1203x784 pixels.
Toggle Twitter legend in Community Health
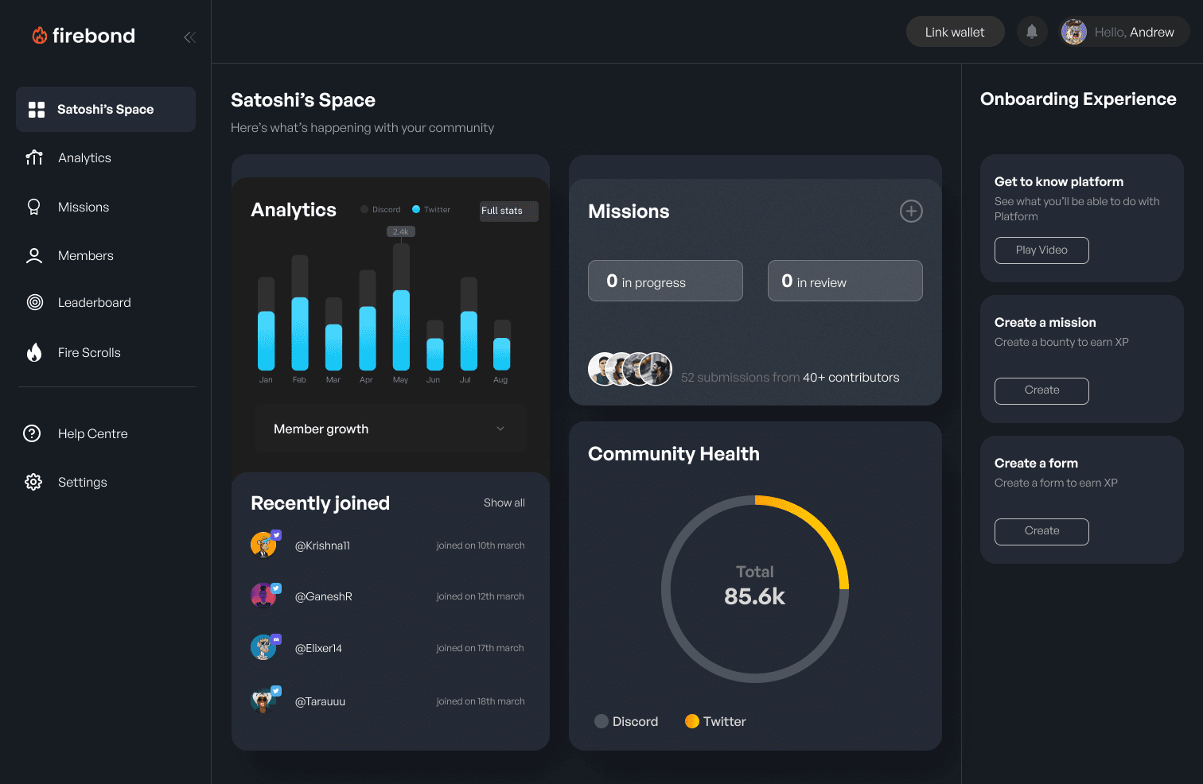[715, 721]
